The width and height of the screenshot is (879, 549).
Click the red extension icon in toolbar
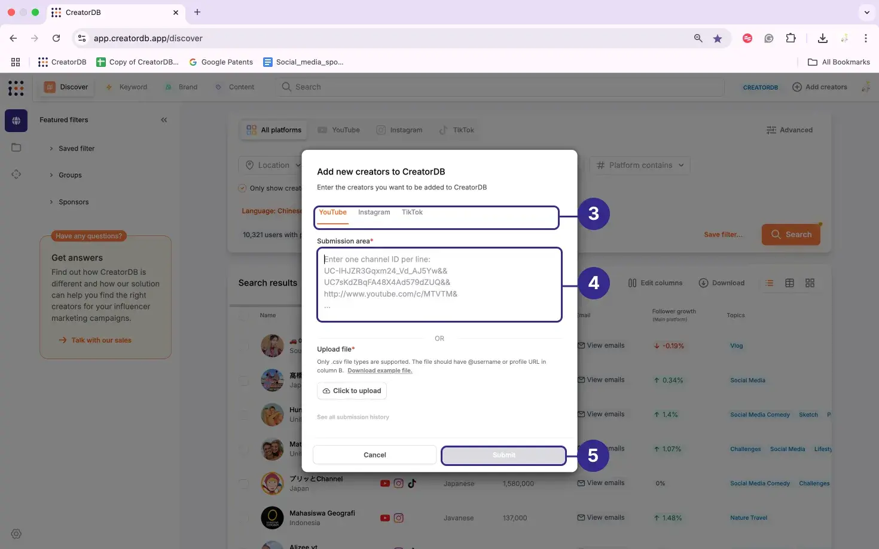click(x=747, y=38)
